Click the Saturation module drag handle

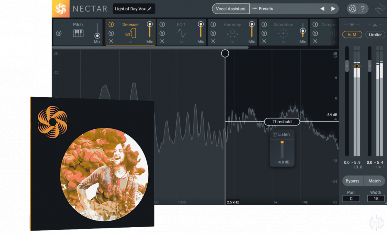coord(283,42)
